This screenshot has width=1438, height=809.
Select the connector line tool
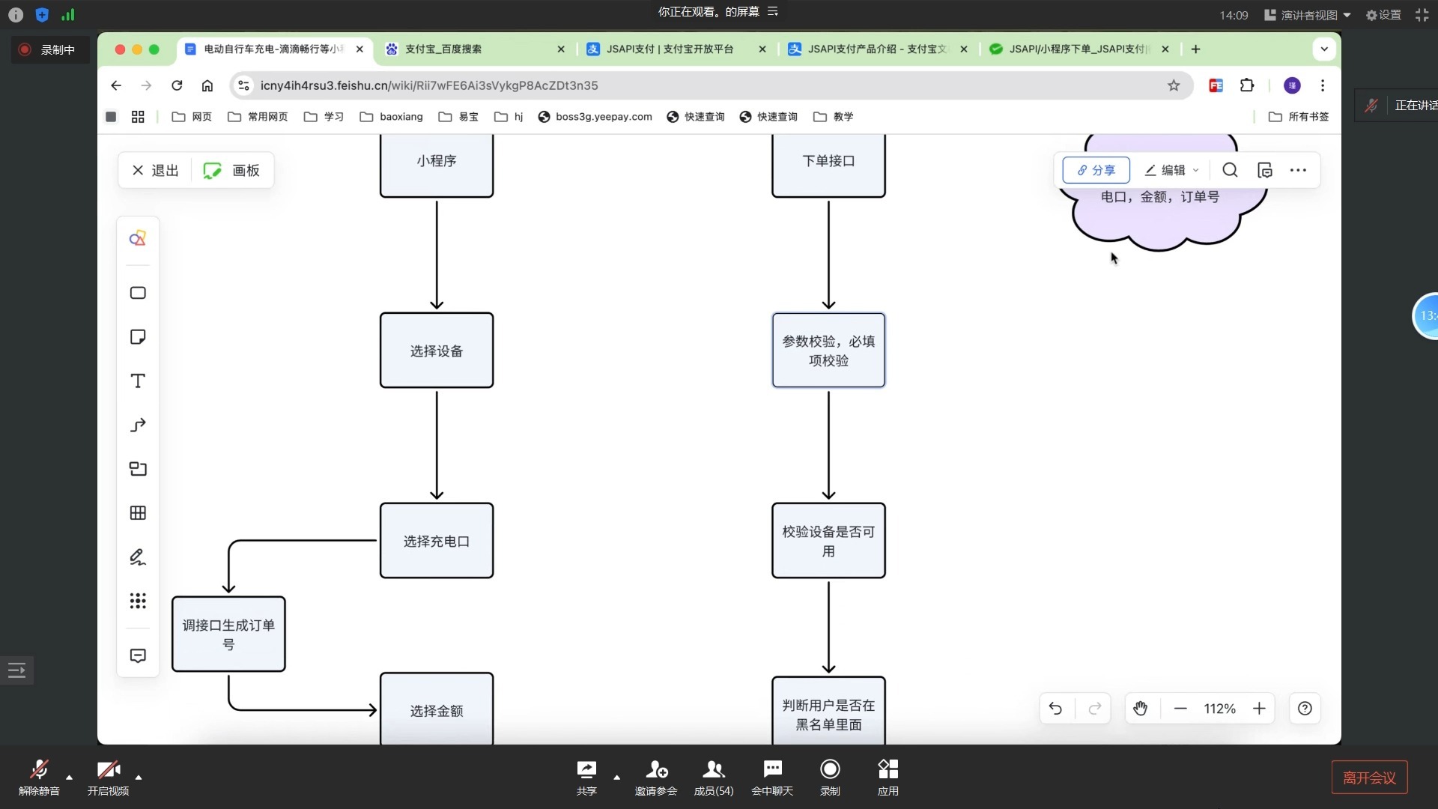(138, 425)
